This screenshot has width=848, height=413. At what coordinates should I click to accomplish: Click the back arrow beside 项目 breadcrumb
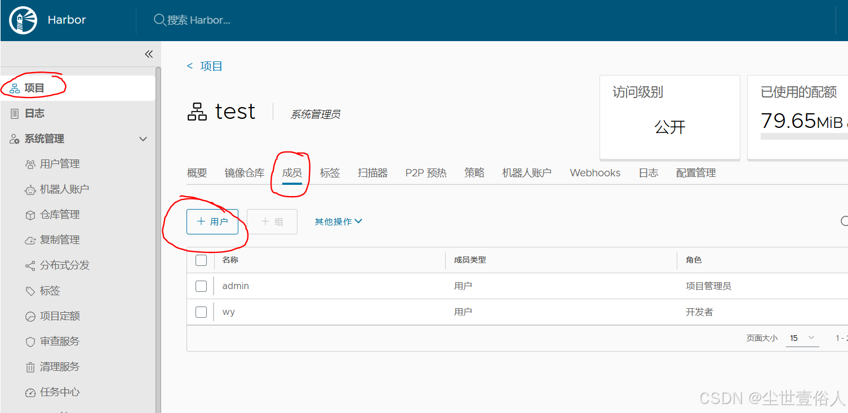(190, 66)
